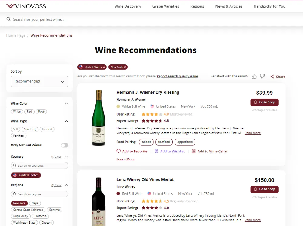
Task: Add Hermann J. Wiemer Dry Riesling to Favorite
Action: pyautogui.click(x=132, y=151)
